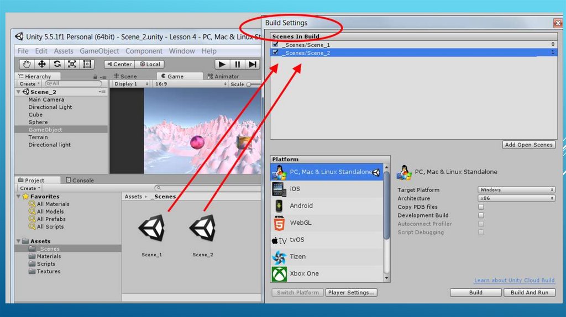Open Project Create dropdown
This screenshot has height=317, width=566.
(30, 188)
